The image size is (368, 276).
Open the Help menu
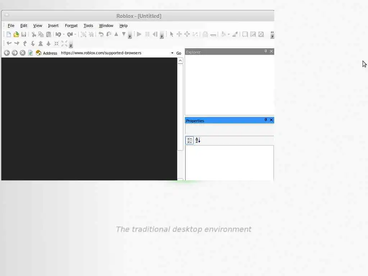coord(124,26)
